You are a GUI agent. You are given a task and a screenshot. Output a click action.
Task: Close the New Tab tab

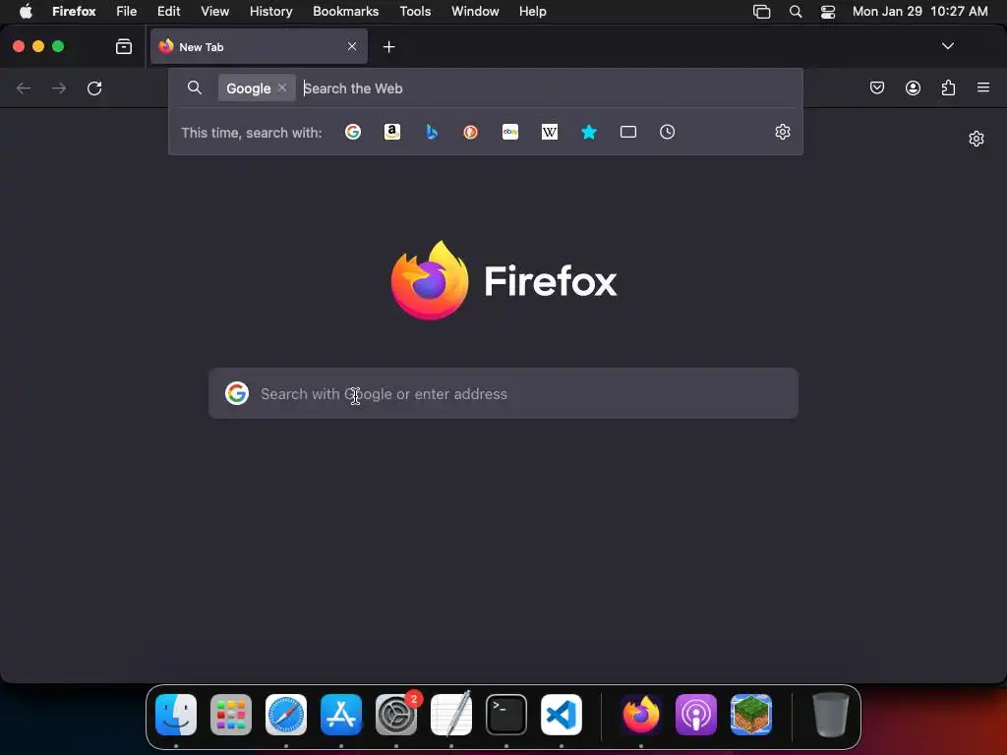pyautogui.click(x=352, y=46)
